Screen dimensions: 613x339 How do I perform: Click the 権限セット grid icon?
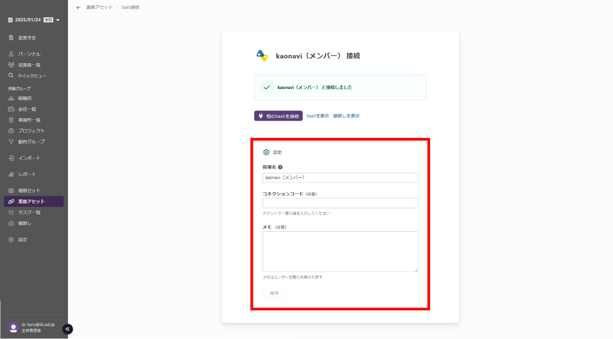coord(11,191)
